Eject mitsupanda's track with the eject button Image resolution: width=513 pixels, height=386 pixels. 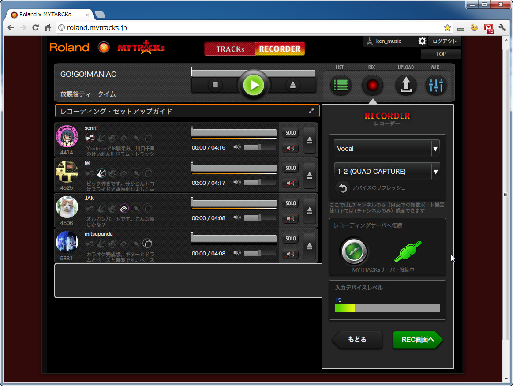click(309, 246)
